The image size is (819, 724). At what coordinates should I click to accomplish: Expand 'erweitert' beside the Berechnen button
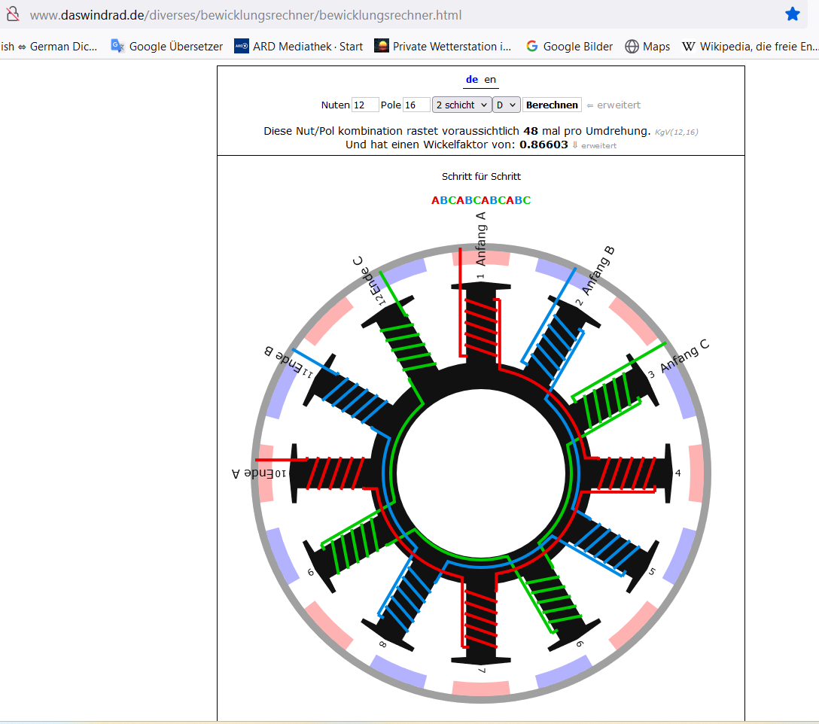click(614, 105)
